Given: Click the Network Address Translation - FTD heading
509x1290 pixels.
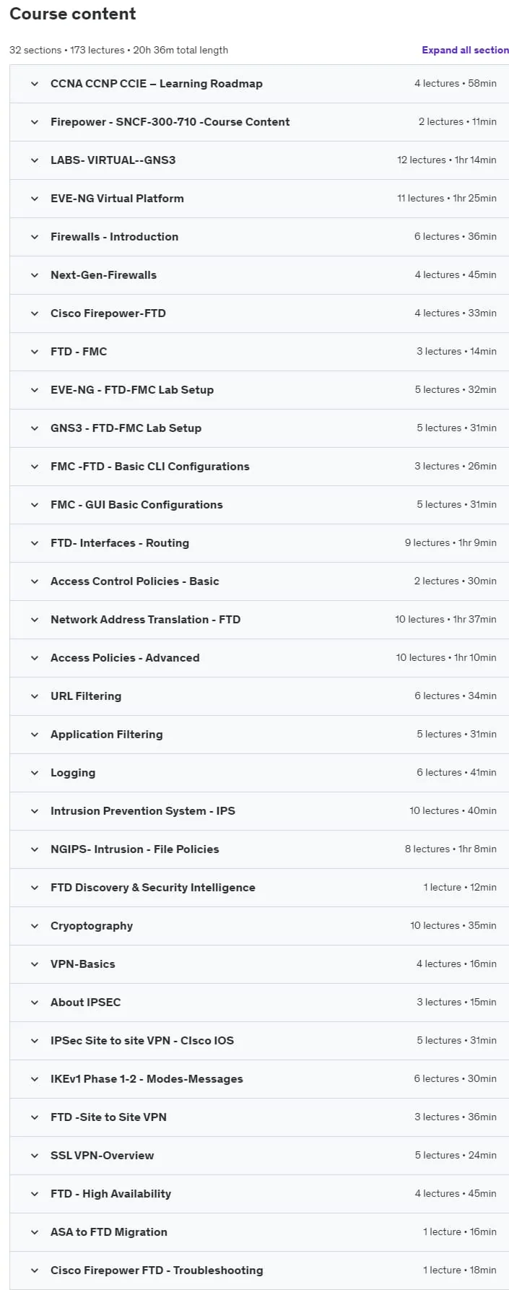Looking at the screenshot, I should (145, 620).
